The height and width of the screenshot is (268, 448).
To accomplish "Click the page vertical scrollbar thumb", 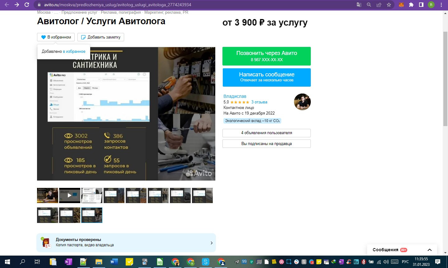I will 445,79.
